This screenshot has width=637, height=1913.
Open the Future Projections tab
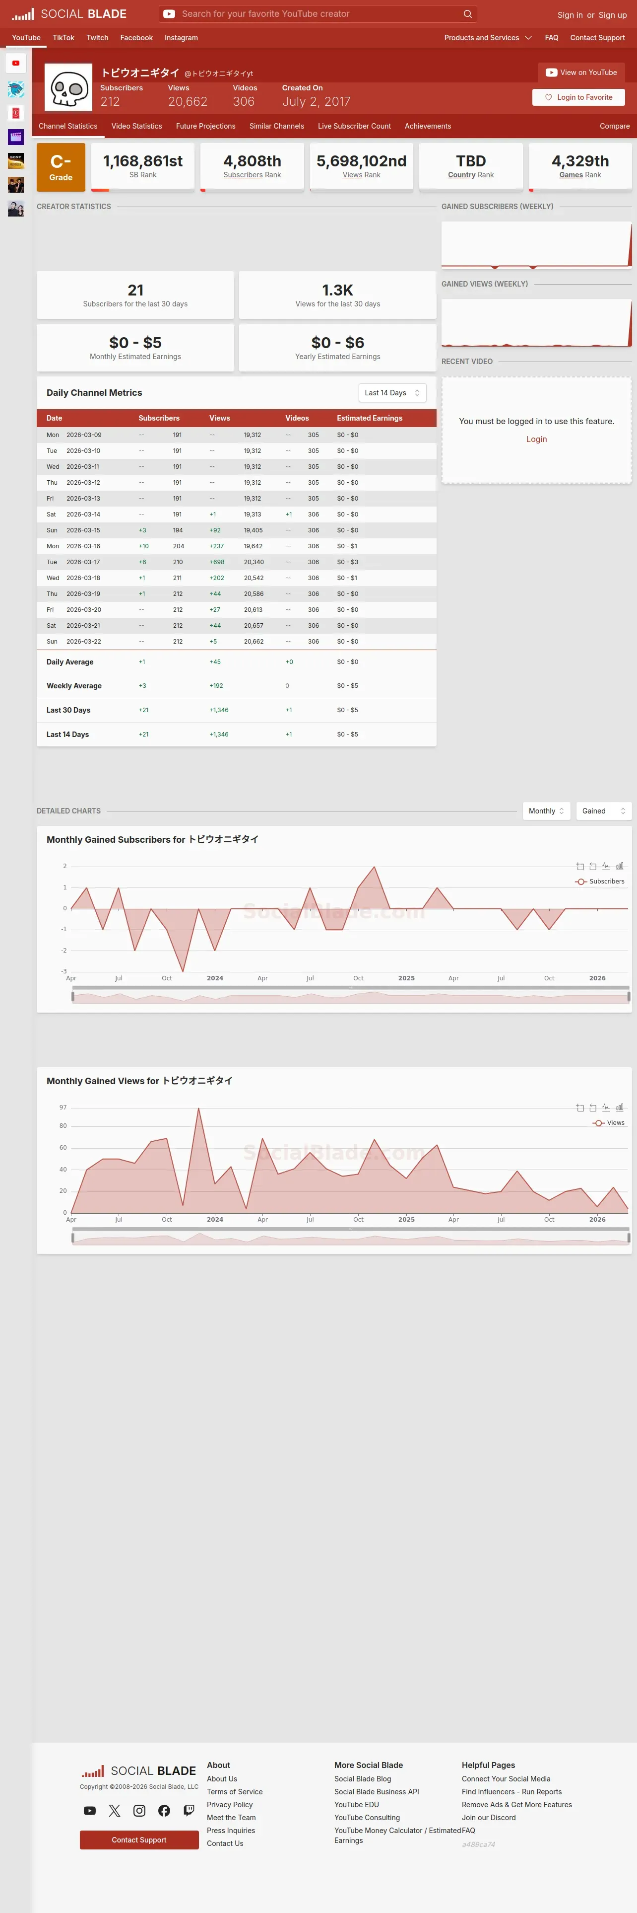coord(205,126)
